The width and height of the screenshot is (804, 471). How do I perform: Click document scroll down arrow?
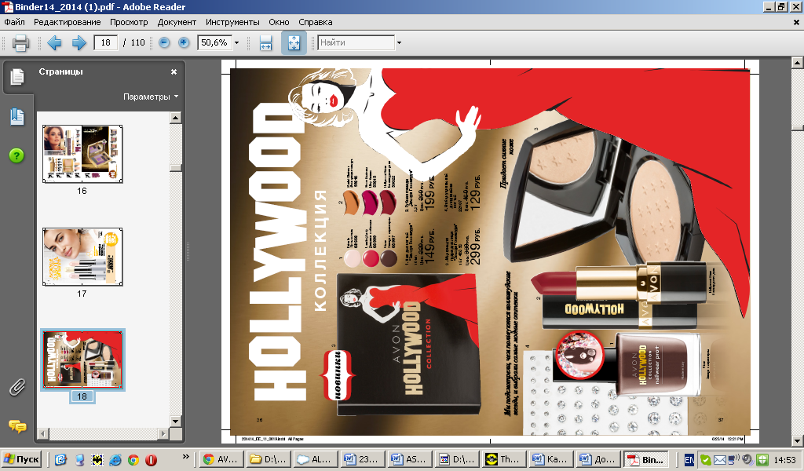[x=798, y=440]
